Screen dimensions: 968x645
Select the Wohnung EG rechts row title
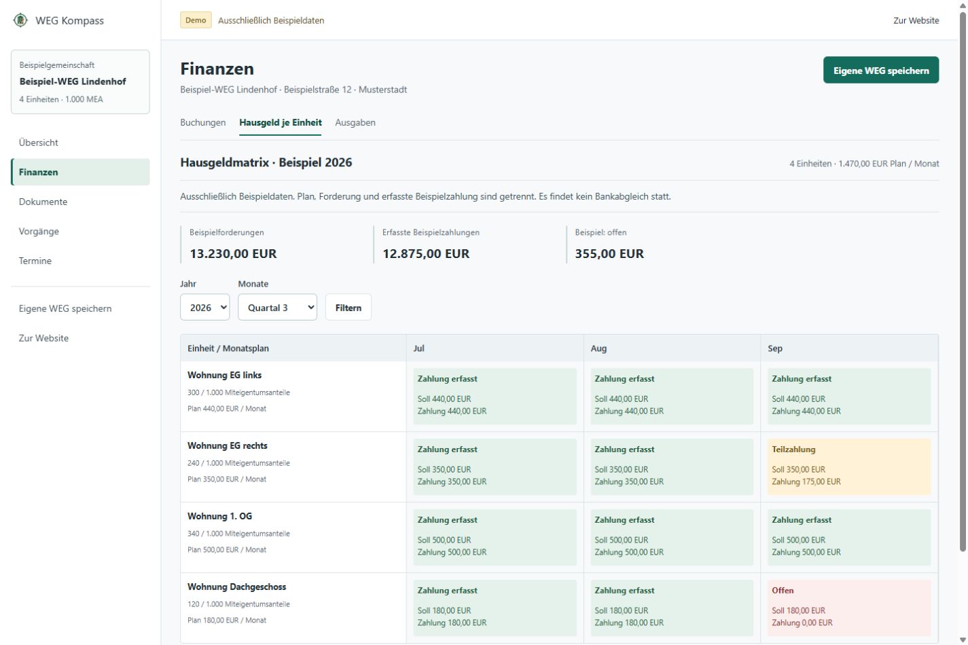tap(228, 446)
